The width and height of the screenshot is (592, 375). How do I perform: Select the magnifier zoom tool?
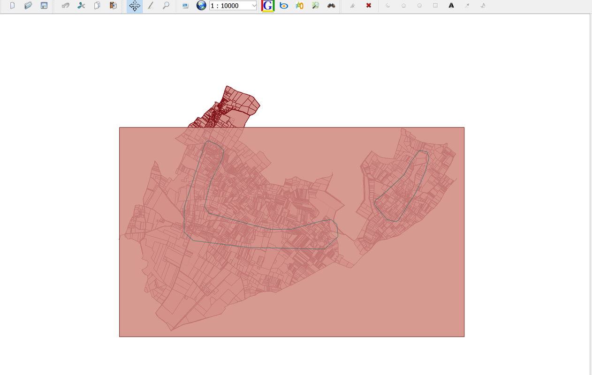point(166,6)
